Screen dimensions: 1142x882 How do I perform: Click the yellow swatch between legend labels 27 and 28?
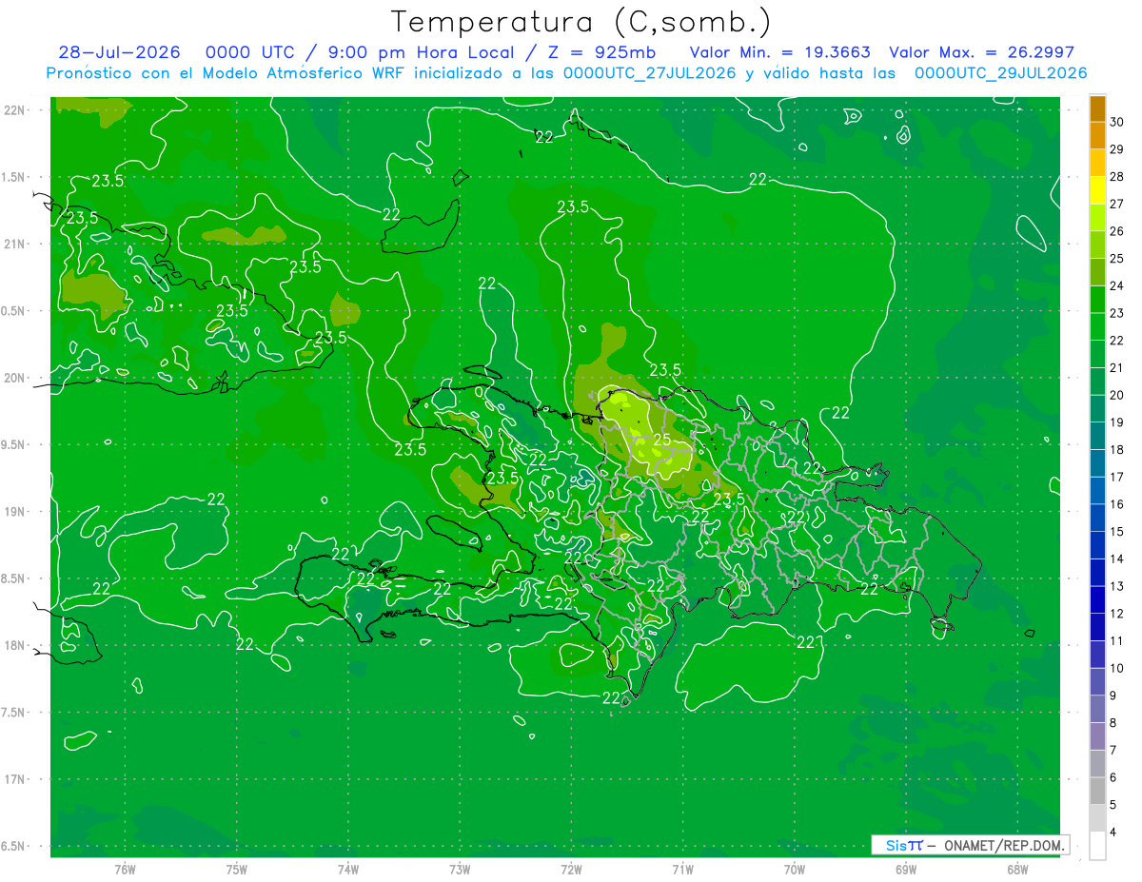click(x=1097, y=190)
